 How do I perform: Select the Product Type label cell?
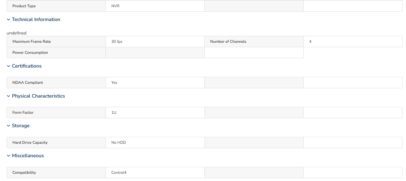click(56, 6)
